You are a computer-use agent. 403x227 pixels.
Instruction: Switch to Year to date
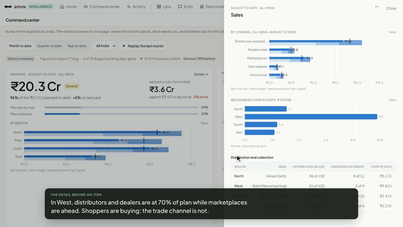pyautogui.click(x=77, y=46)
